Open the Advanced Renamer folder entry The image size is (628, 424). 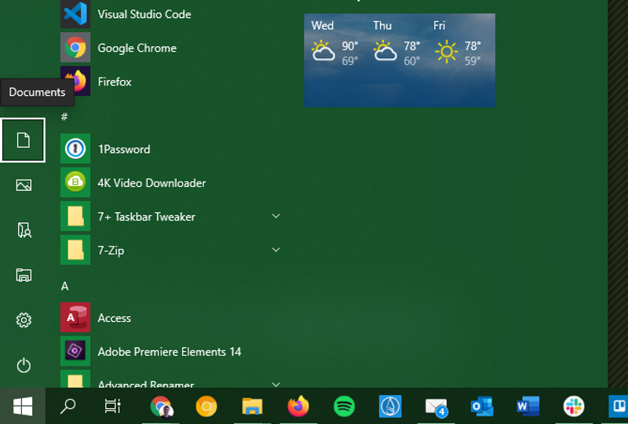tap(170, 378)
